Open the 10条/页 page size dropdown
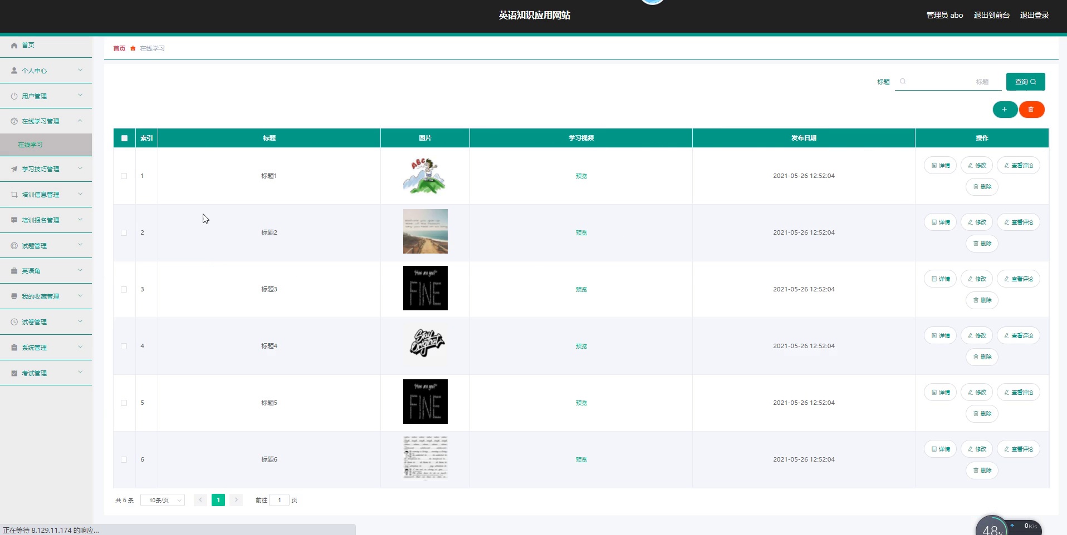This screenshot has width=1067, height=535. [163, 500]
